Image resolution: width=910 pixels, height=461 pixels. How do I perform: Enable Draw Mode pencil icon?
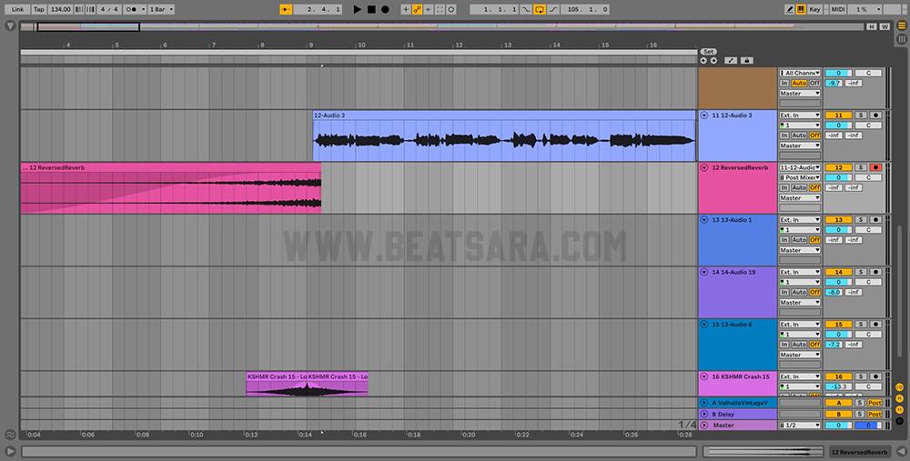[789, 9]
